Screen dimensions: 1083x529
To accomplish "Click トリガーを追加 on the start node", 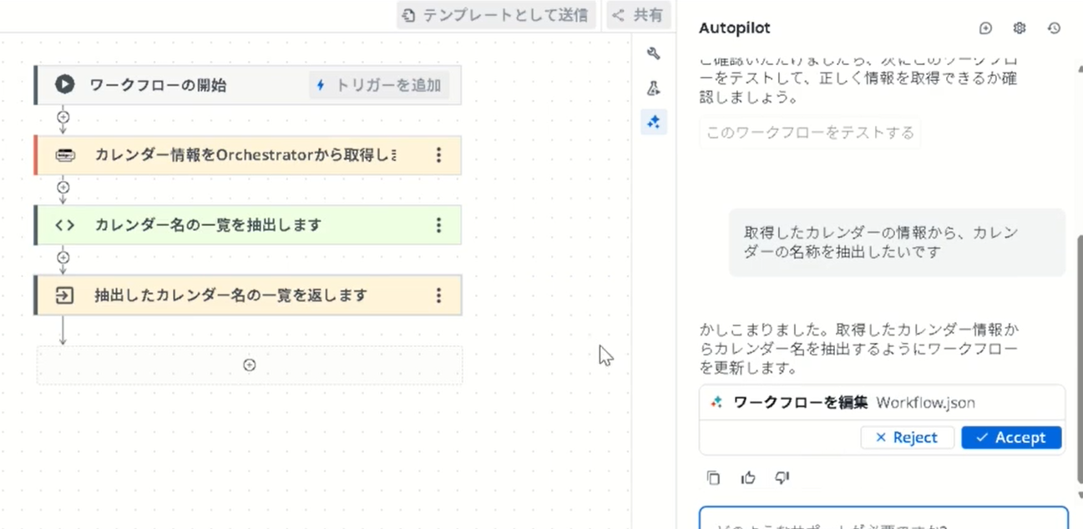I will point(379,85).
